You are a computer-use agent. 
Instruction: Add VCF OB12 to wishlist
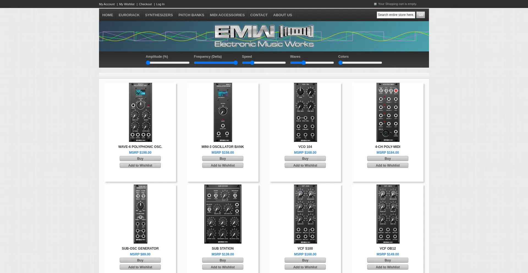[x=388, y=267]
